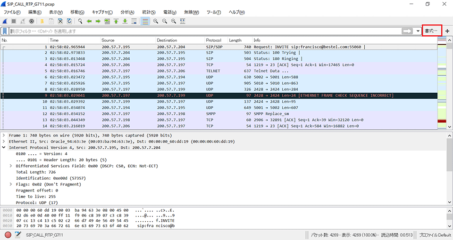
Task: Sort by the Length column header
Action: tap(240, 40)
